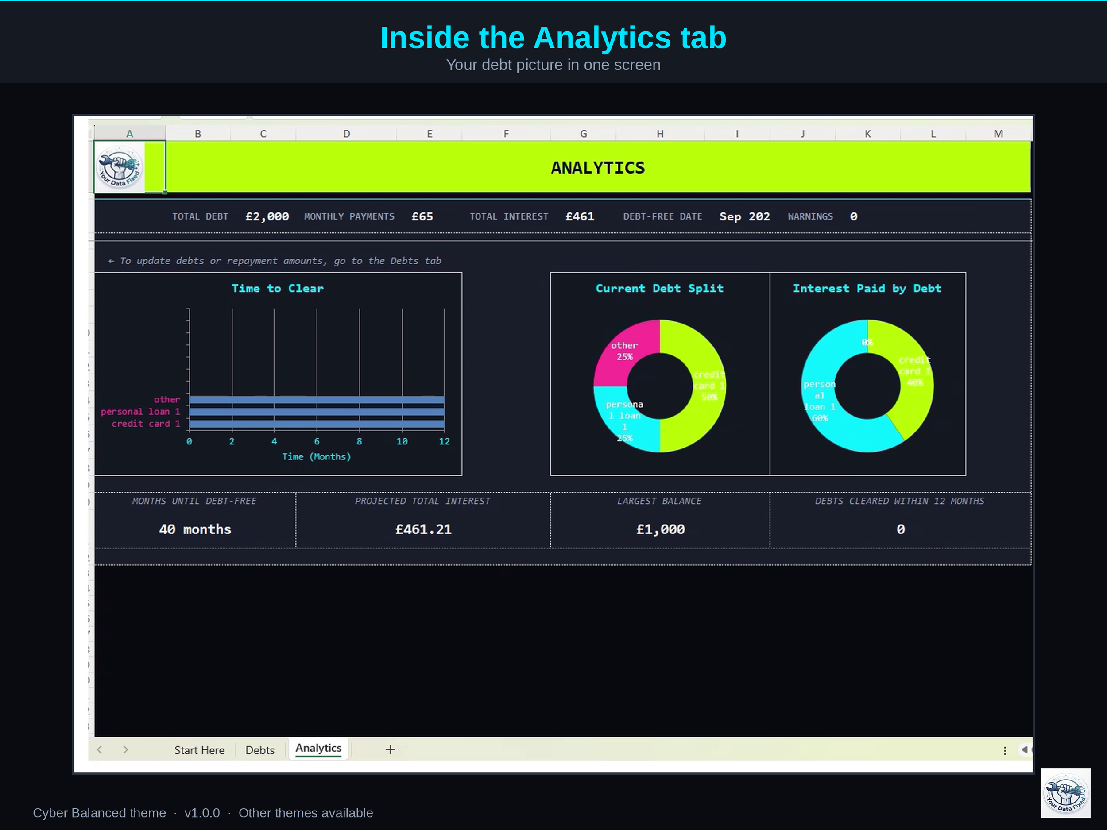Select column C header
This screenshot has height=830, width=1107.
(x=263, y=134)
